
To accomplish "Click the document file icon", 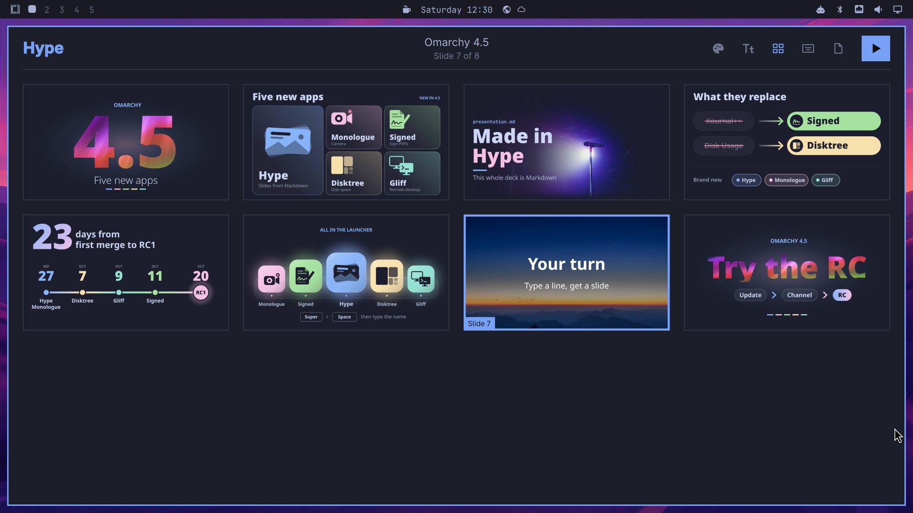I will (x=838, y=48).
